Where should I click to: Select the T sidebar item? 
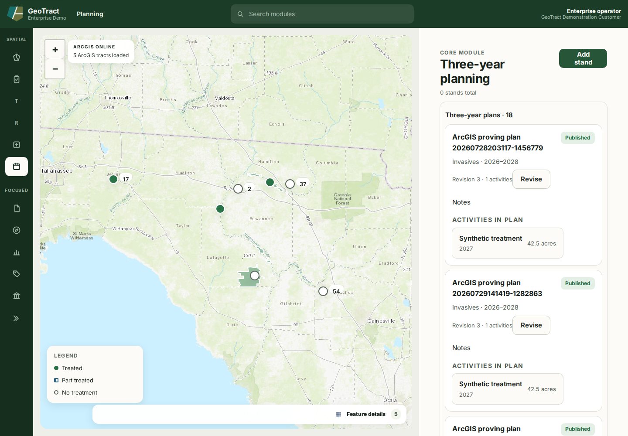[17, 101]
